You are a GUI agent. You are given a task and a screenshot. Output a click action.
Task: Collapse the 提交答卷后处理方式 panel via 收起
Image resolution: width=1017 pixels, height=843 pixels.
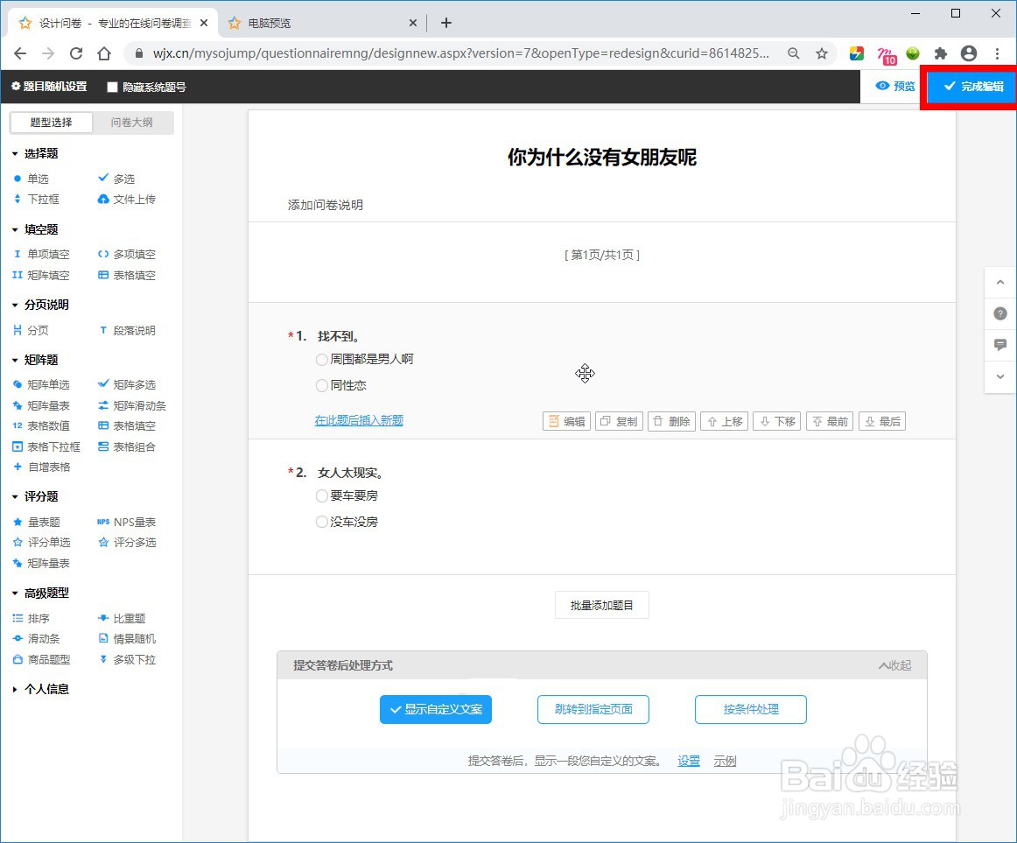pos(894,665)
